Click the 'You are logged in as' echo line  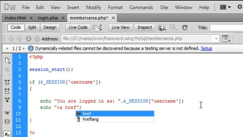pos(112,101)
